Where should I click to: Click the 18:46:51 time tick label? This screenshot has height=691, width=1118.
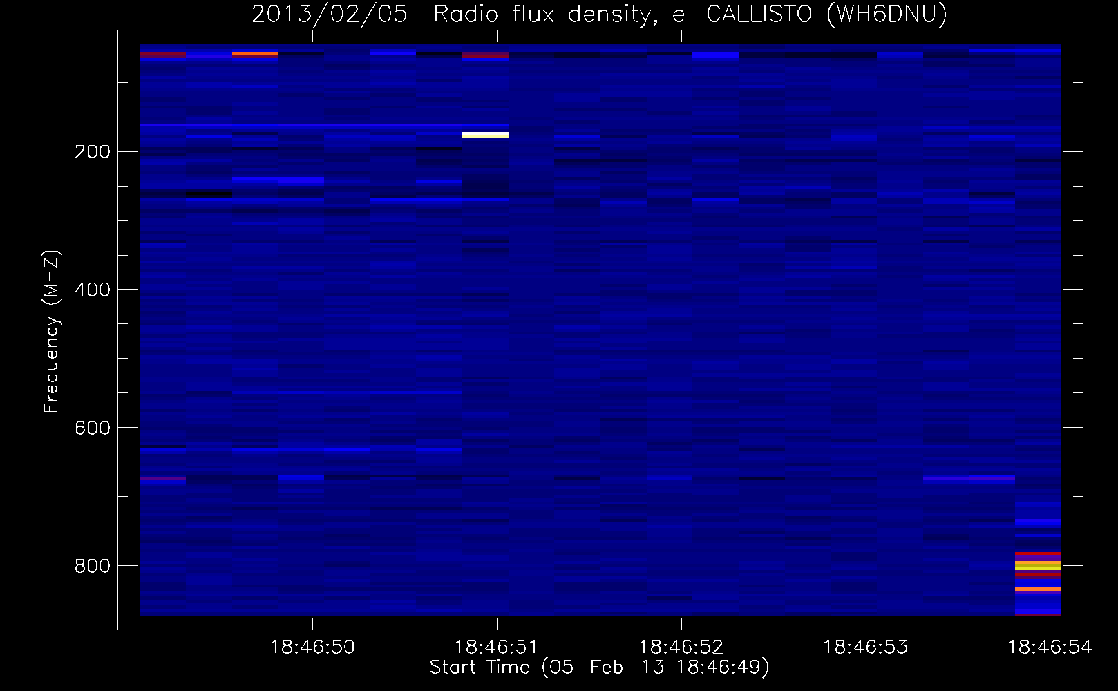tap(496, 647)
